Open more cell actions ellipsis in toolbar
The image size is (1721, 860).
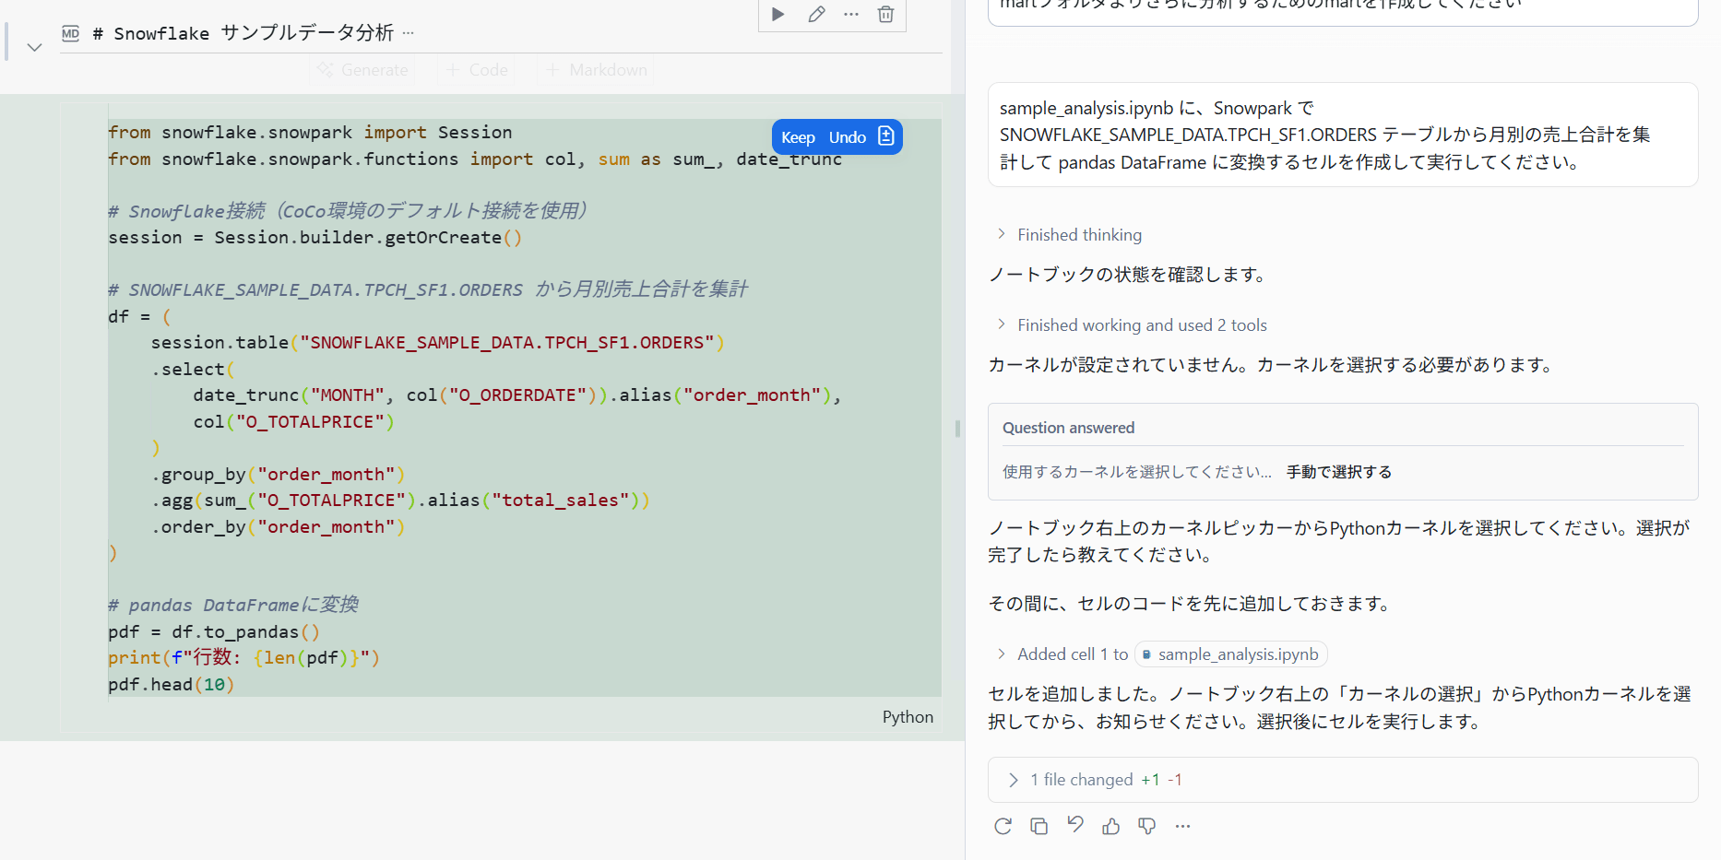click(x=850, y=14)
